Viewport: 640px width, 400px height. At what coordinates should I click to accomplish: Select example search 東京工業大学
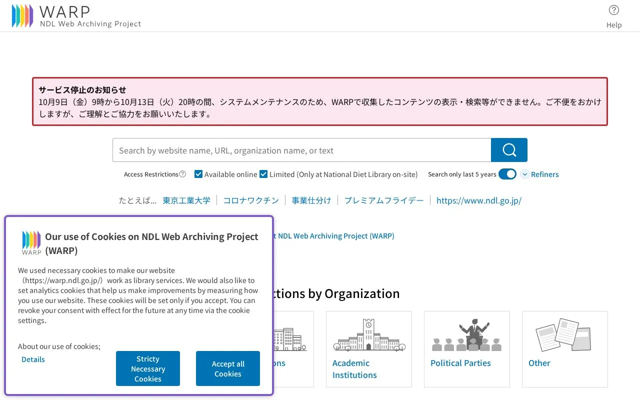pos(186,200)
